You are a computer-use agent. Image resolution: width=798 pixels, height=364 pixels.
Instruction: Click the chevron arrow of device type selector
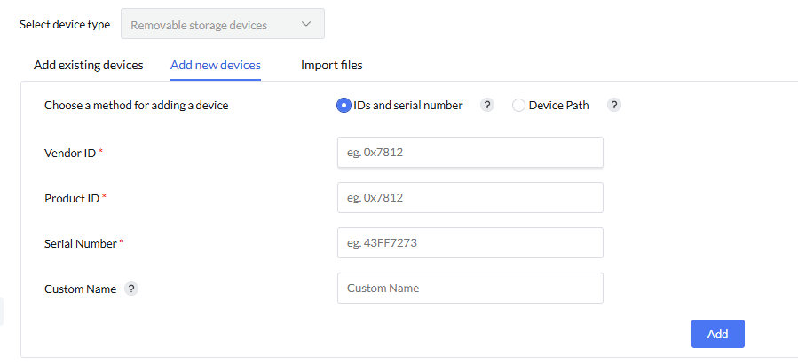click(306, 25)
